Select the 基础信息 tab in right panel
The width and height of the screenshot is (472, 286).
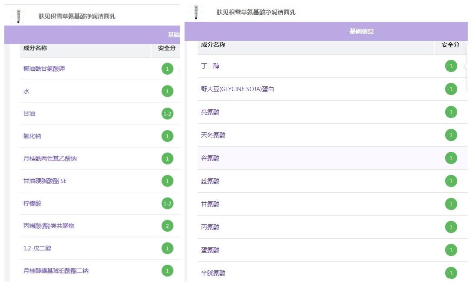(x=361, y=32)
